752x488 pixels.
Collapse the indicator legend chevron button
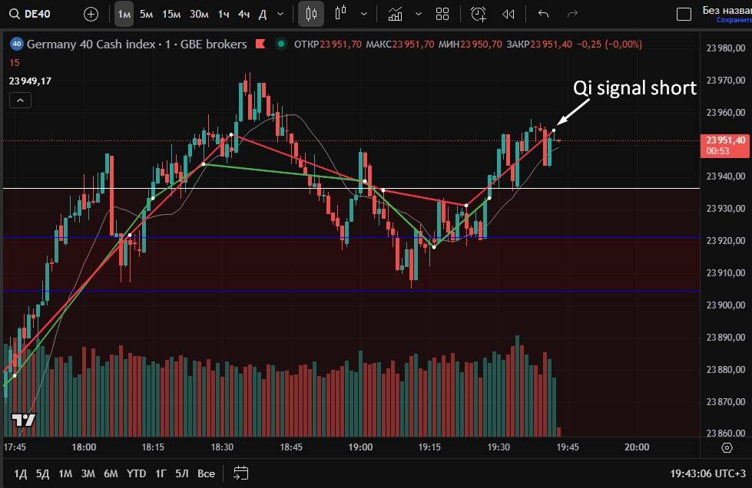[x=20, y=100]
